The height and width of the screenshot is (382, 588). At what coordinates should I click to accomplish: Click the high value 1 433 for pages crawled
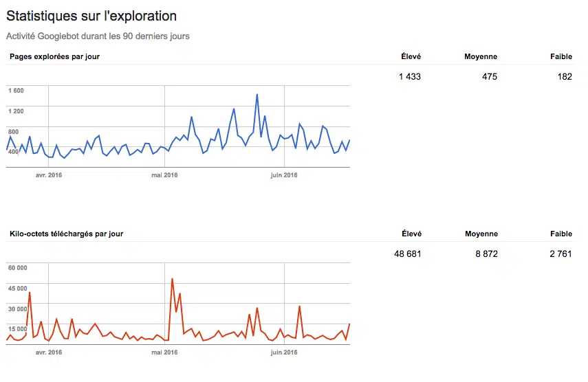[409, 76]
